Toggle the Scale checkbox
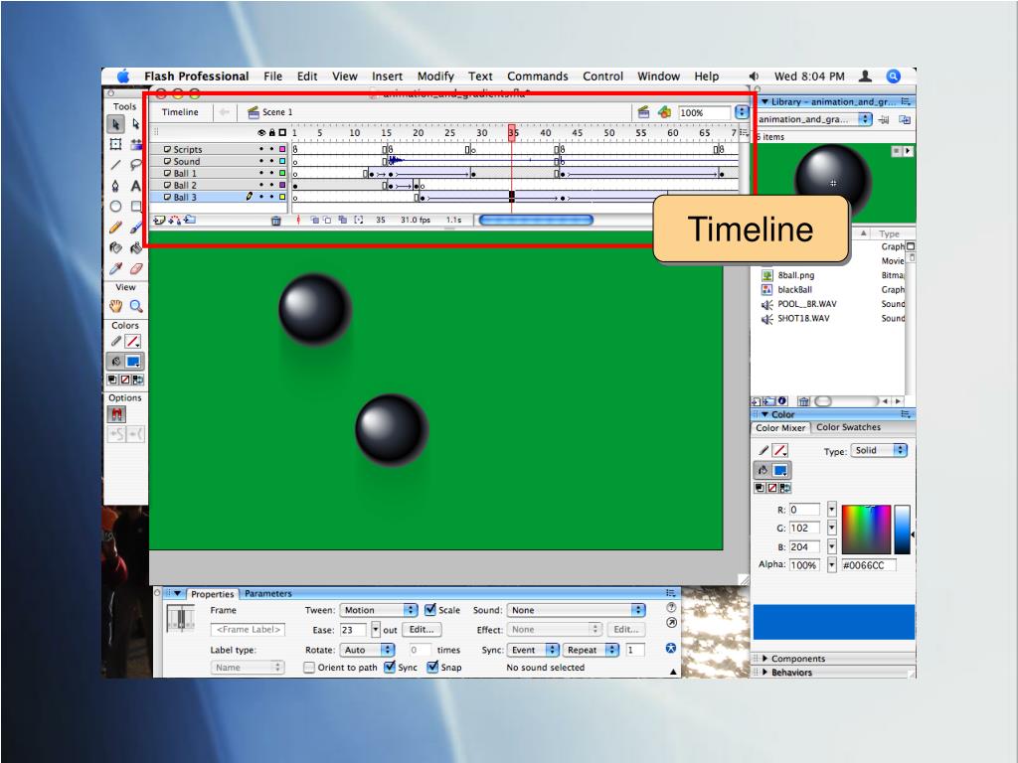 click(x=430, y=610)
